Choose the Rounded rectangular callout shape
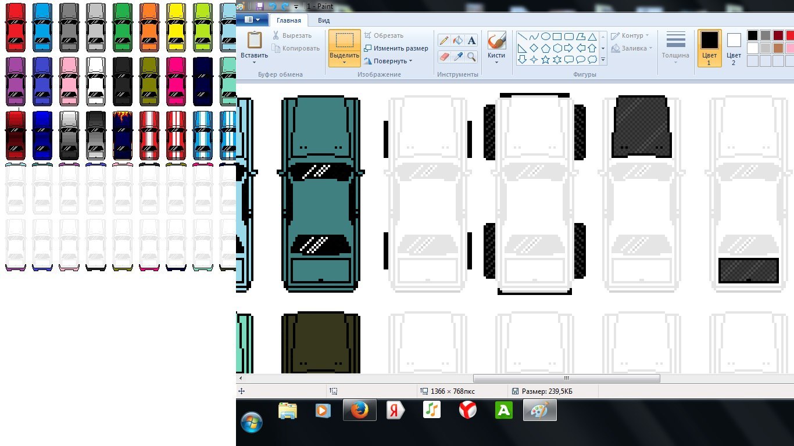Screen dimensions: 794x446 tap(569, 60)
